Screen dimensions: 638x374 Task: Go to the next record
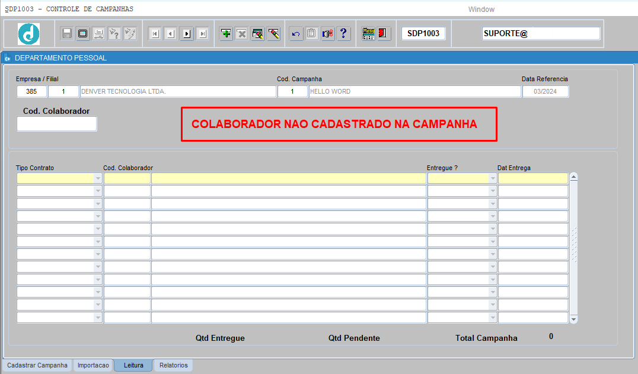click(x=187, y=34)
